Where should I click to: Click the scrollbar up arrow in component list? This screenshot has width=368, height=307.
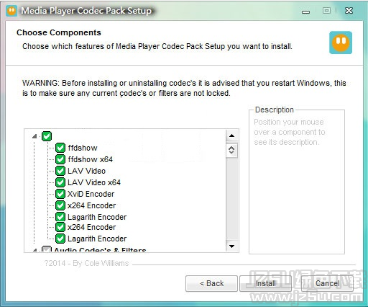tap(231, 135)
